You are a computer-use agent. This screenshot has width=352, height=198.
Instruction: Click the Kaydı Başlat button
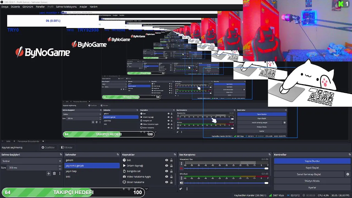312,167
